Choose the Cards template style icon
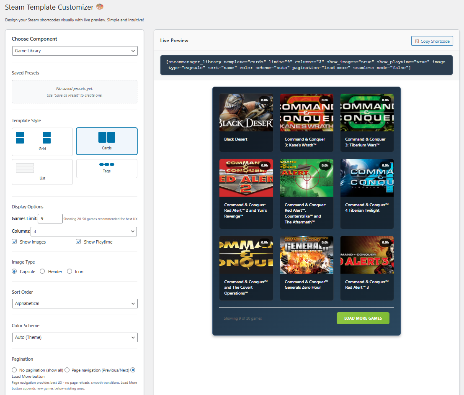This screenshot has width=464, height=395. click(106, 137)
